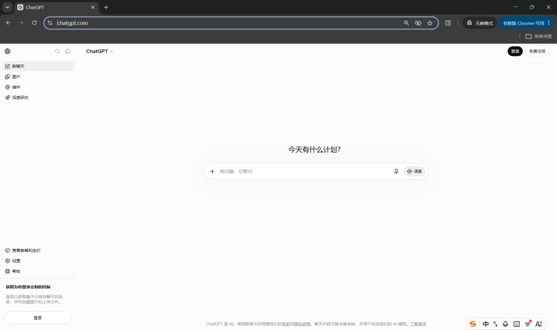
Task: Go back with browser back arrow
Action: [8, 23]
